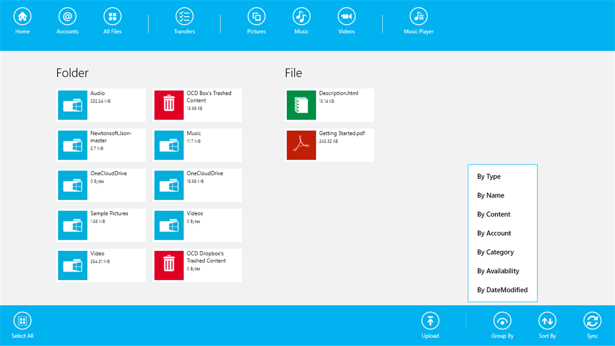Show All Files view icon
615x346 pixels.
click(113, 17)
